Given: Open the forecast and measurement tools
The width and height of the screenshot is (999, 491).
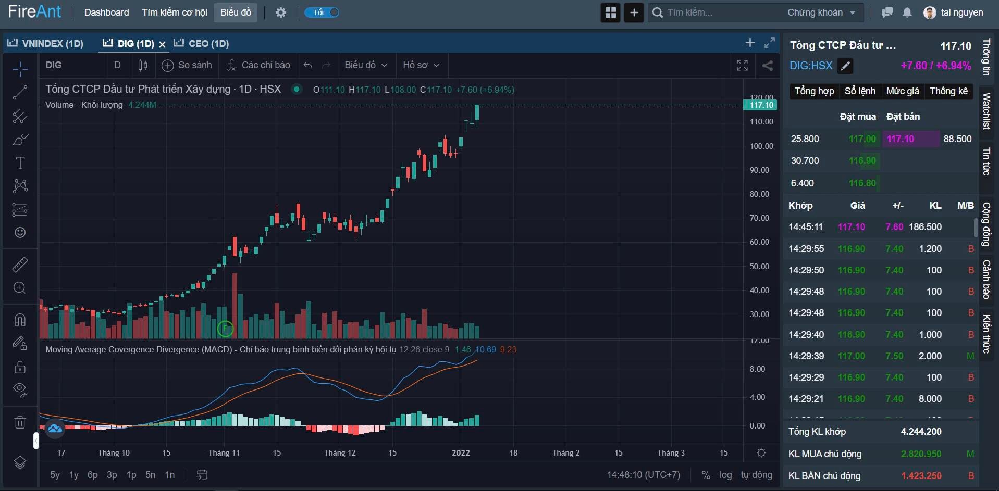Looking at the screenshot, I should [x=20, y=210].
